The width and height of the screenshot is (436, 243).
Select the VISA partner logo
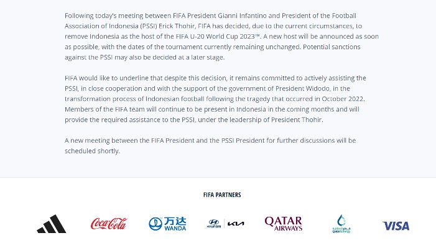pyautogui.click(x=396, y=226)
